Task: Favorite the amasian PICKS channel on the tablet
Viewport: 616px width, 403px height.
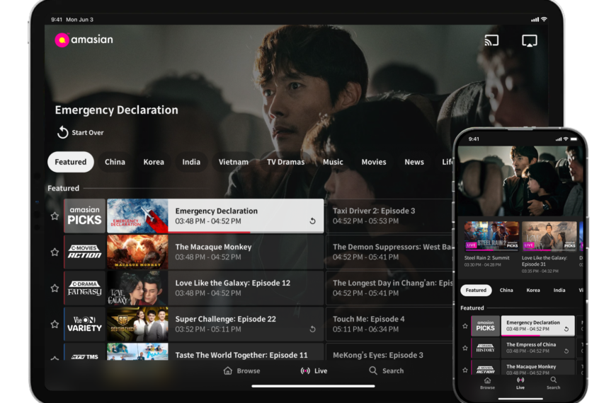Action: (x=55, y=216)
